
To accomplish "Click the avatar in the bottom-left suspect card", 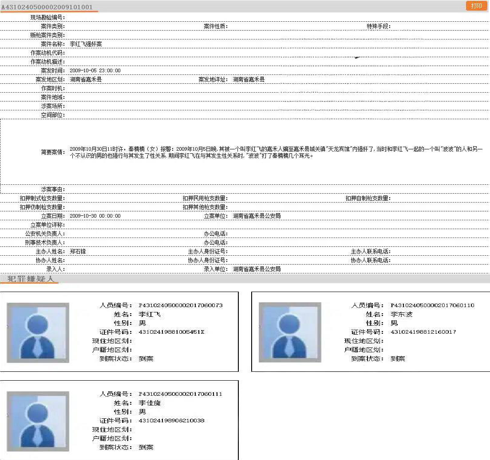I will [38, 421].
